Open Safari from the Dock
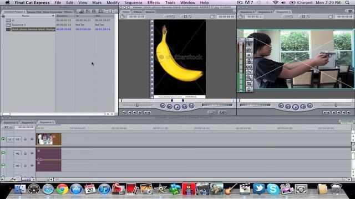 pos(48,189)
